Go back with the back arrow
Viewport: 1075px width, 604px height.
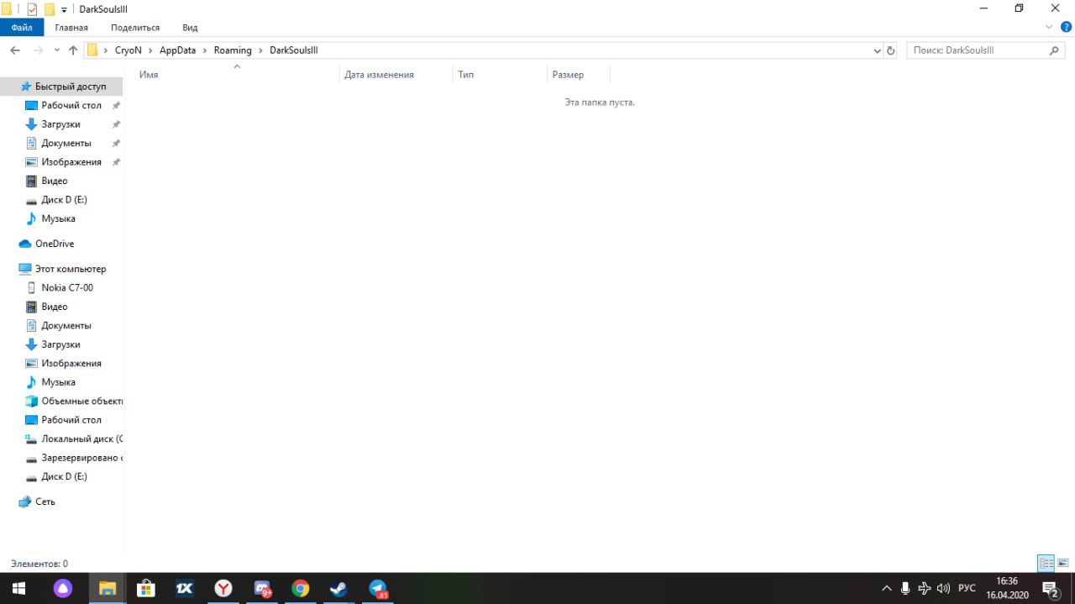click(x=15, y=50)
